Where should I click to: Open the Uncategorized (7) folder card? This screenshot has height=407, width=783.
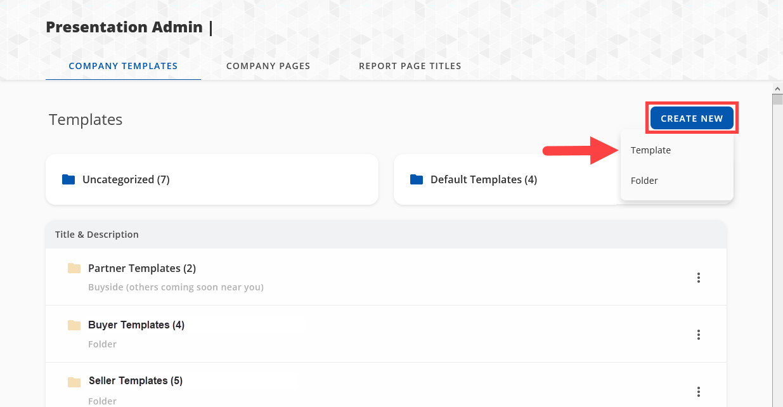(212, 179)
